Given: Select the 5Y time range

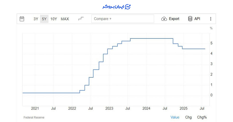Looking at the screenshot, I should (44, 19).
